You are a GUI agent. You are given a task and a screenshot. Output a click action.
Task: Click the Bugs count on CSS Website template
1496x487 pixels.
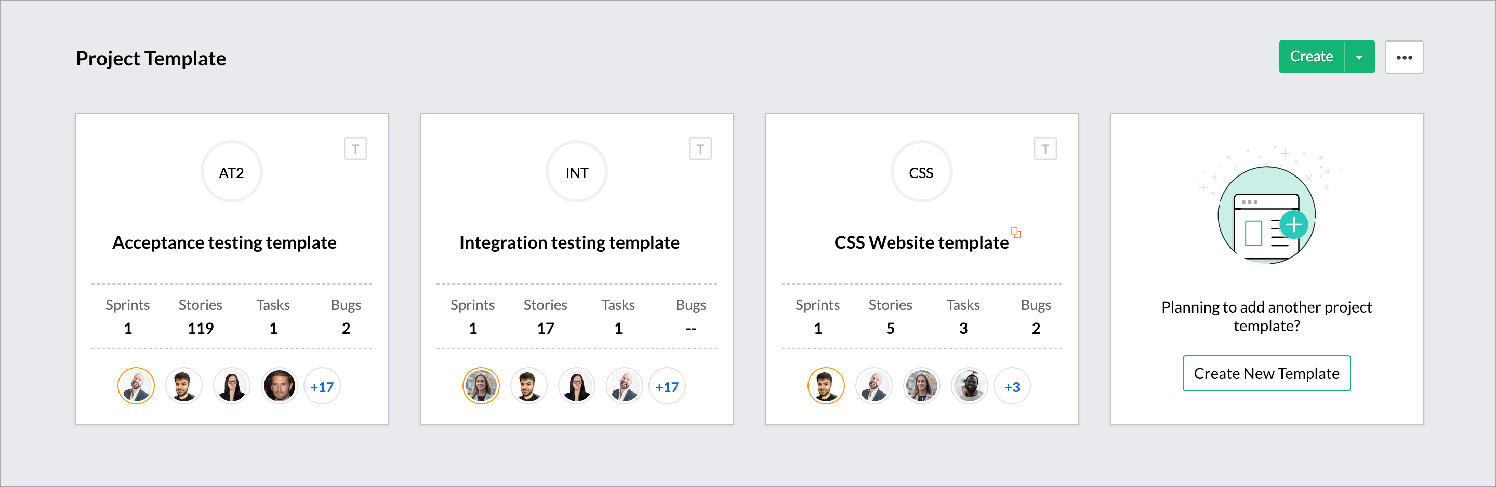coord(1036,328)
